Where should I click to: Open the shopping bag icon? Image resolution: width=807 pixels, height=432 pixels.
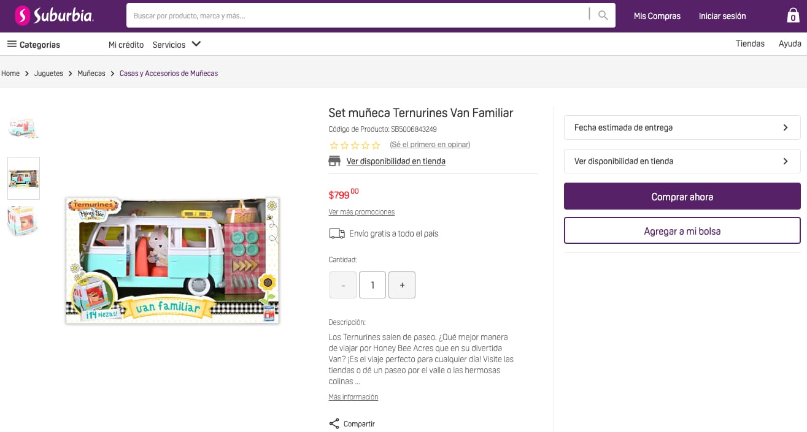[793, 16]
